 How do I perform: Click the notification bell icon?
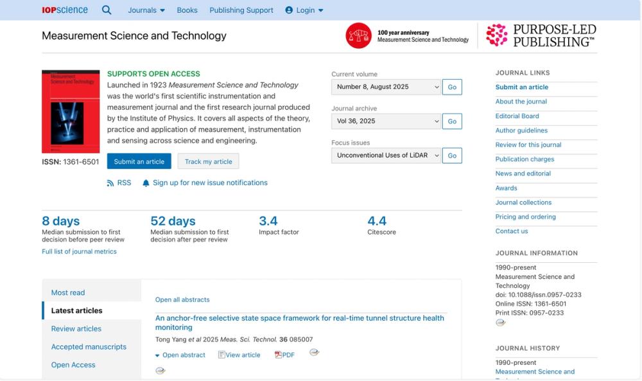point(146,183)
